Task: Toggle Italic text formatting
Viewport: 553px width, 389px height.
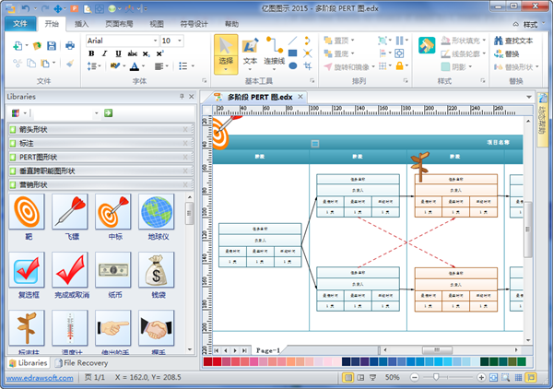Action: click(104, 53)
